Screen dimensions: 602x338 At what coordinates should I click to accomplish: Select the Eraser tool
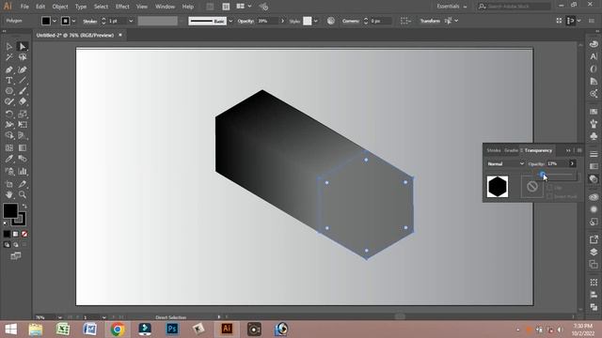23,101
